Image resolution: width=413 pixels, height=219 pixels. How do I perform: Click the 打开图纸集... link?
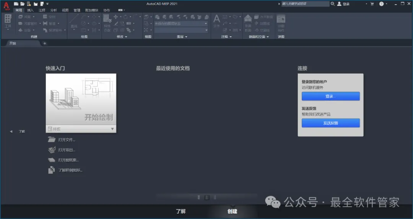[x=68, y=160]
